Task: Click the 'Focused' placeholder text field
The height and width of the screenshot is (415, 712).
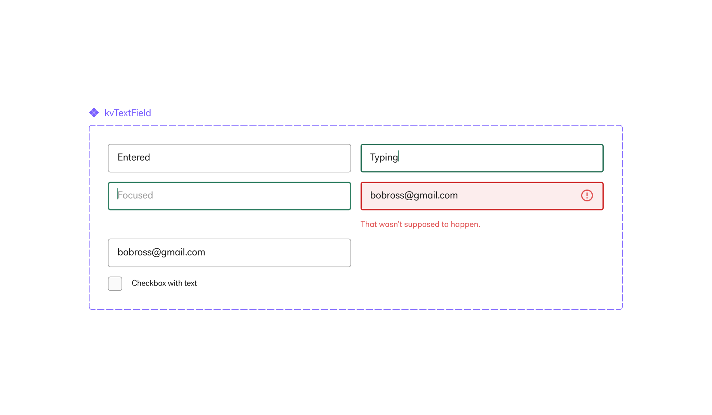Action: 229,196
